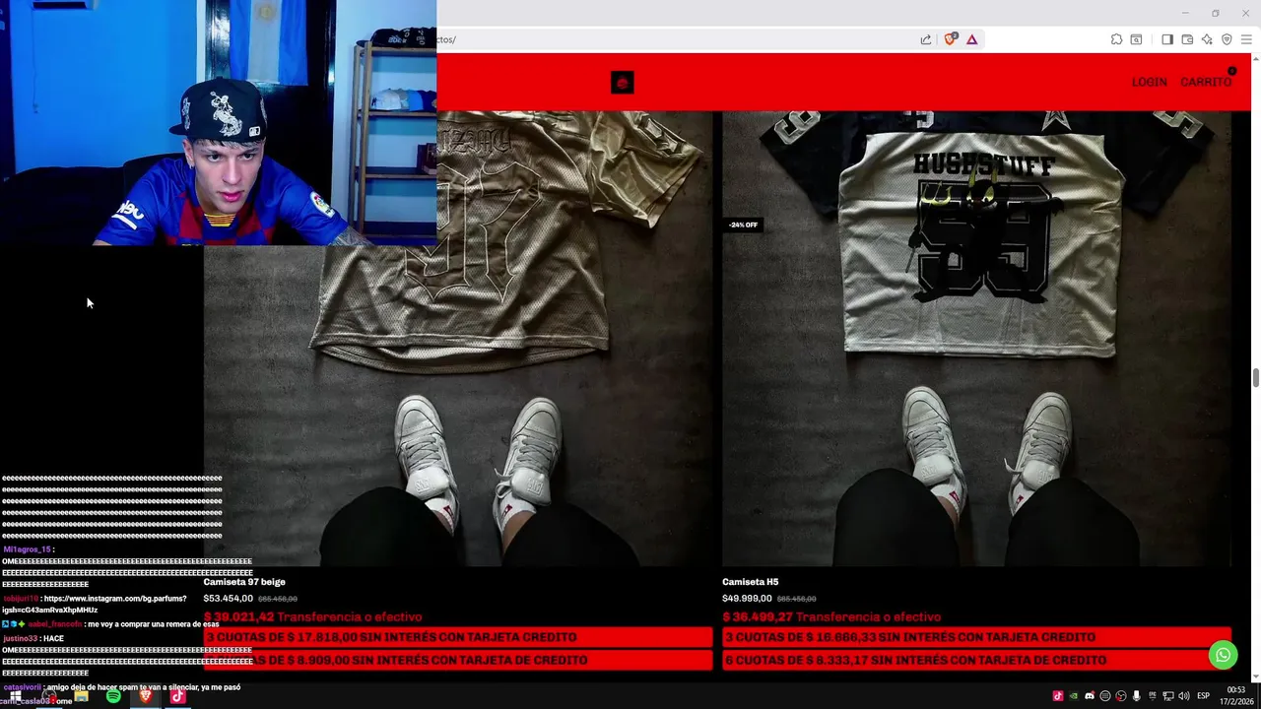This screenshot has height=709, width=1261.
Task: Click the Brave Rewards triangle icon
Action: pyautogui.click(x=971, y=39)
